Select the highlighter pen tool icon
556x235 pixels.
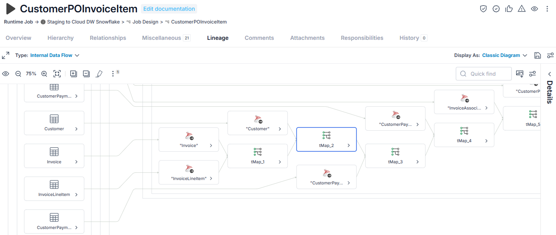tap(99, 74)
